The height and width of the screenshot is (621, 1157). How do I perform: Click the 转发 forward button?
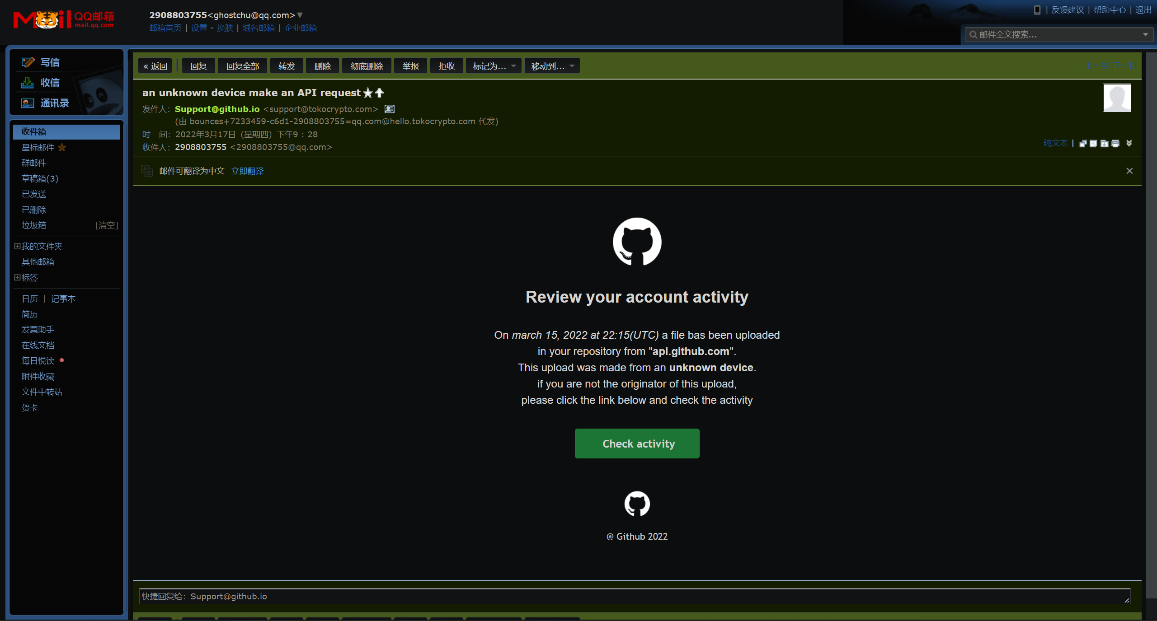287,66
